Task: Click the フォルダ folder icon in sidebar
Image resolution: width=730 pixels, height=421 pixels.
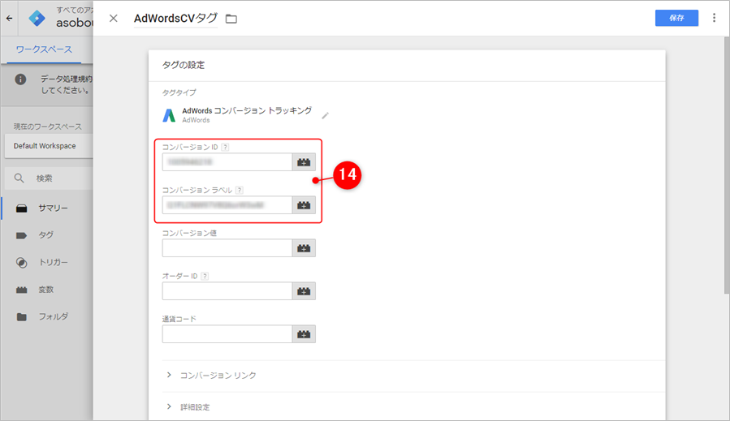Action: 21,317
